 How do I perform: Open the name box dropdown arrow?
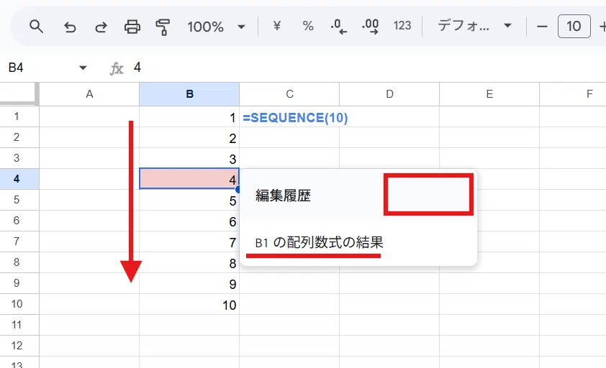tap(83, 68)
